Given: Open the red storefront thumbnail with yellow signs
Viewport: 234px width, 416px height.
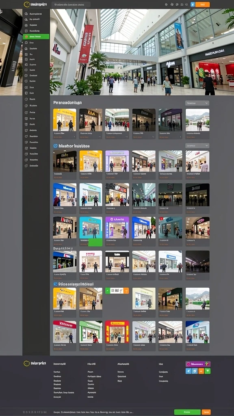Looking at the screenshot, I should pyautogui.click(x=117, y=332).
